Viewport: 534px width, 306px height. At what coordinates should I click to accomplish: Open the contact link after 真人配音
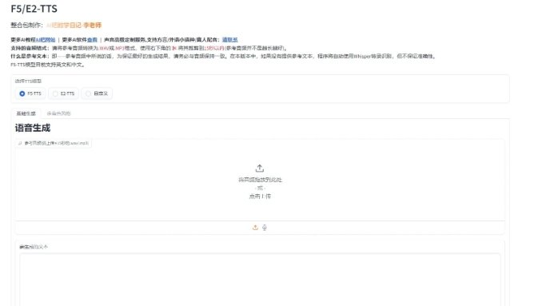(230, 40)
